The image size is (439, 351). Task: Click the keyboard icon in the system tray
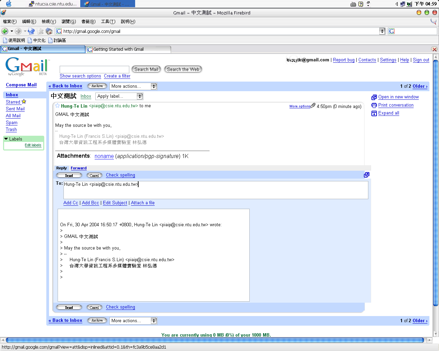pyautogui.click(x=353, y=4)
